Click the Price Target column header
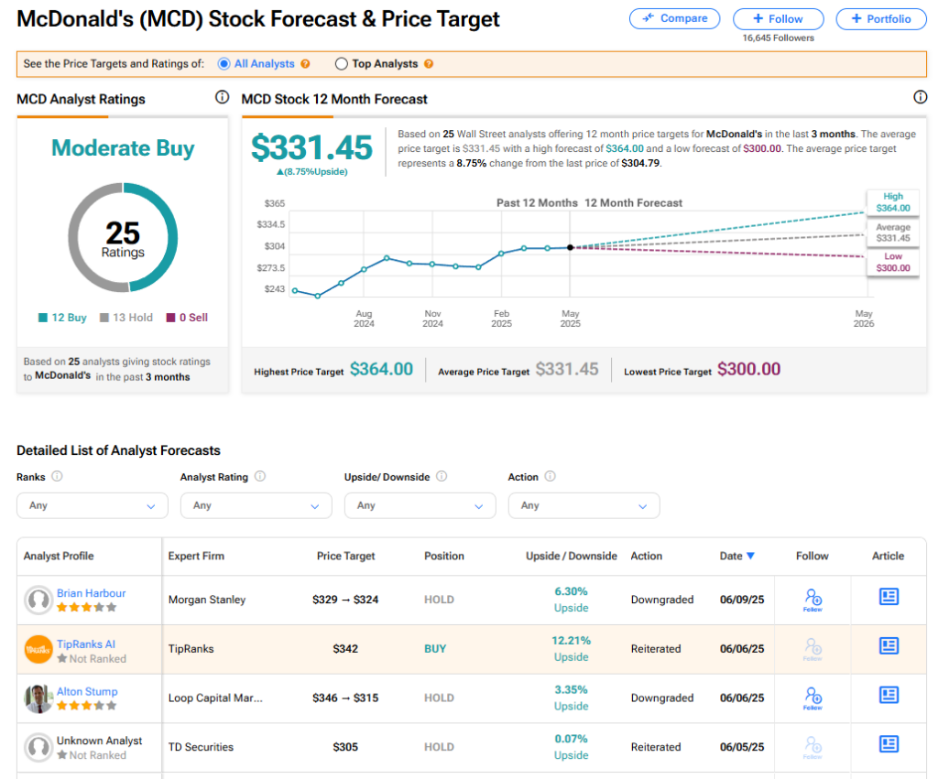 (345, 556)
